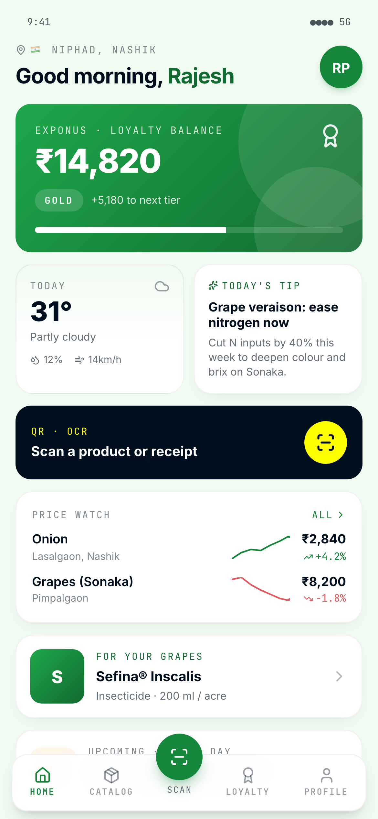Image resolution: width=378 pixels, height=819 pixels.
Task: Tap the cloud weather icon
Action: coord(162,286)
